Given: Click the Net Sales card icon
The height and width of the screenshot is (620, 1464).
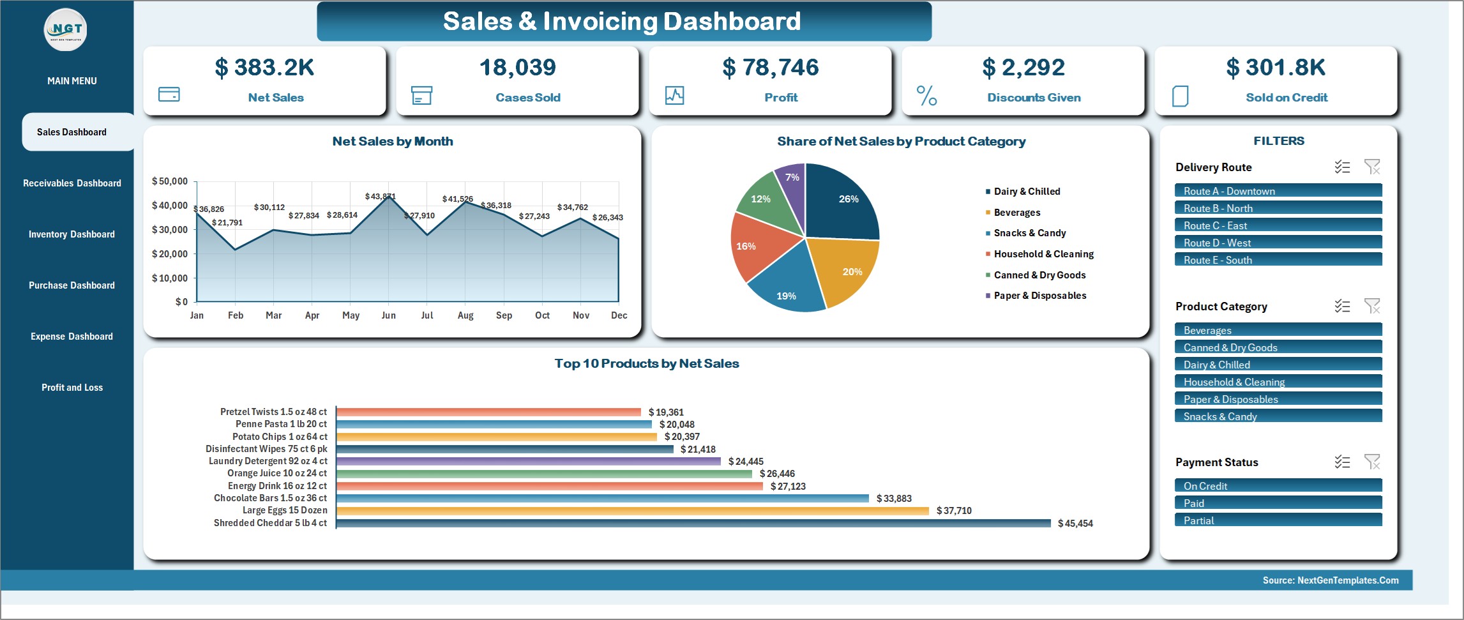Looking at the screenshot, I should (x=169, y=95).
